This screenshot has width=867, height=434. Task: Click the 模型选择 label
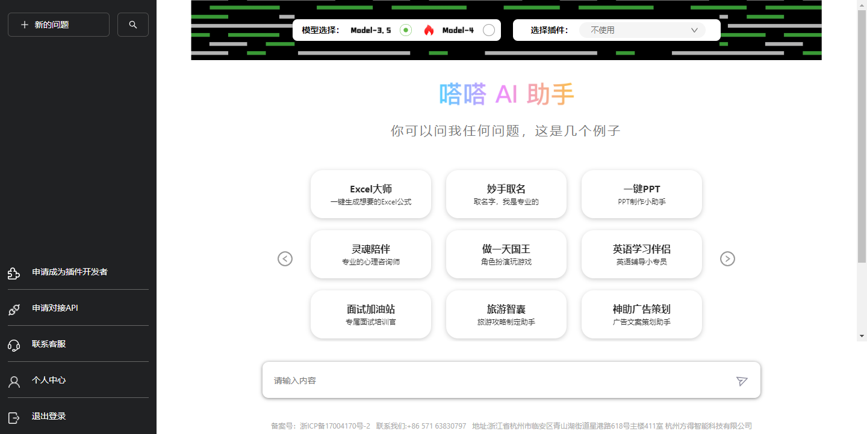click(x=321, y=30)
